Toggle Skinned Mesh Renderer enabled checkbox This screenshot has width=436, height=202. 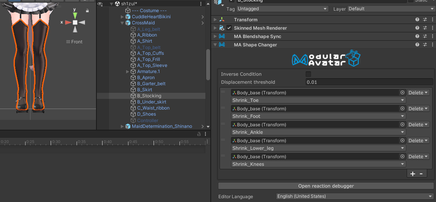tap(229, 28)
